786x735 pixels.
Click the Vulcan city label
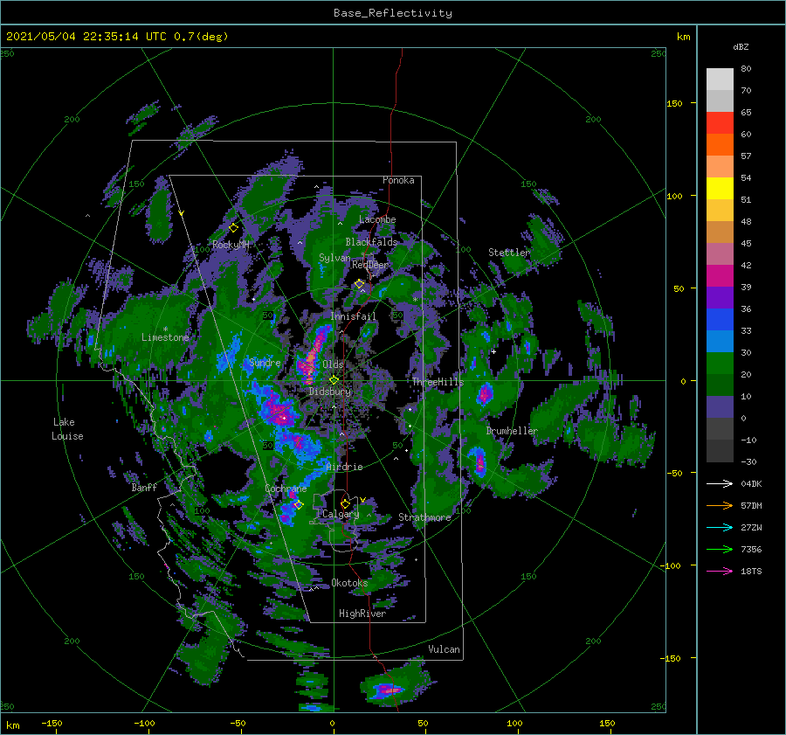(445, 649)
